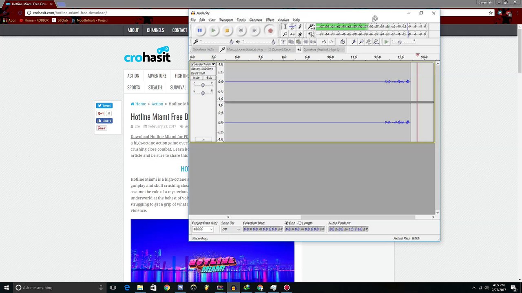Collapse the track with the bottom arrow button
Viewport: 522px width, 293px height.
pyautogui.click(x=203, y=140)
